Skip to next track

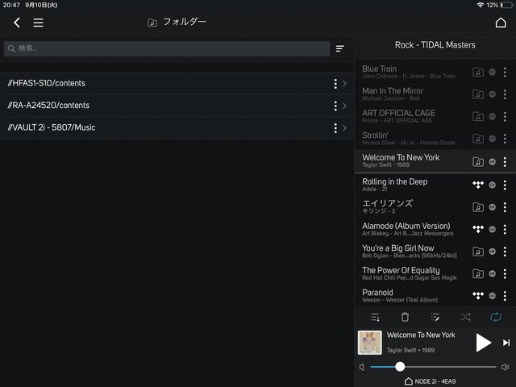pyautogui.click(x=506, y=343)
